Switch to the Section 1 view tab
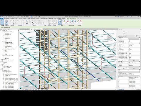 coord(46,29)
